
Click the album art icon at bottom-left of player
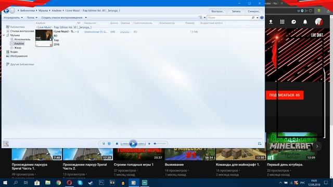[x=6, y=143]
